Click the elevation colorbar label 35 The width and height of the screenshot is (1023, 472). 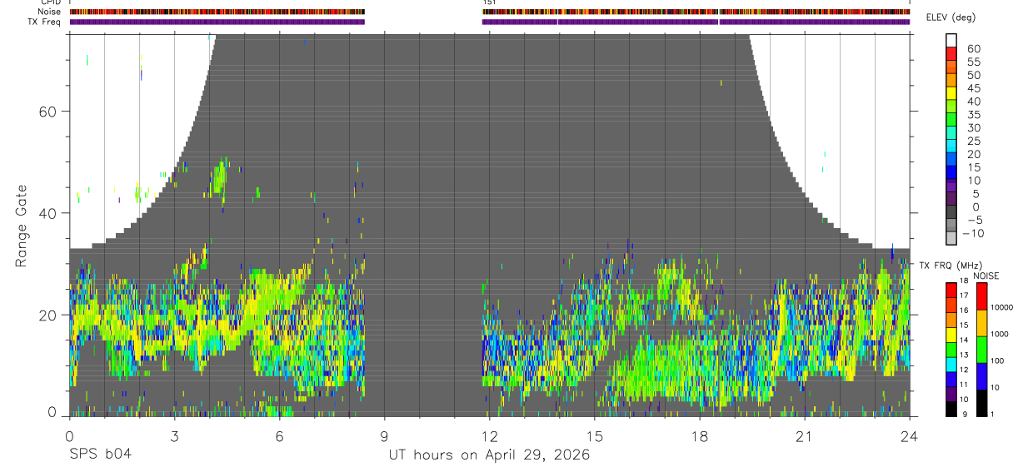973,115
